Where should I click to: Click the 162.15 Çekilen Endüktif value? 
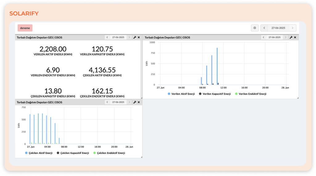(102, 91)
